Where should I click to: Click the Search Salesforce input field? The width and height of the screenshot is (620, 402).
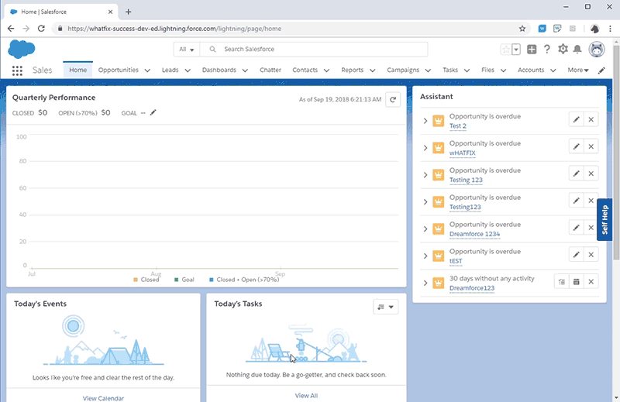(314, 50)
